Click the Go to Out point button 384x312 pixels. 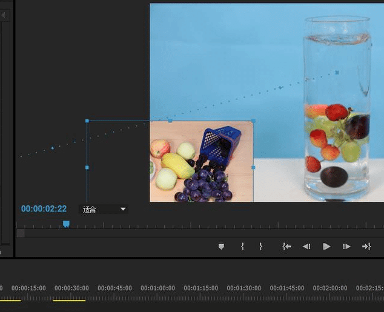366,247
